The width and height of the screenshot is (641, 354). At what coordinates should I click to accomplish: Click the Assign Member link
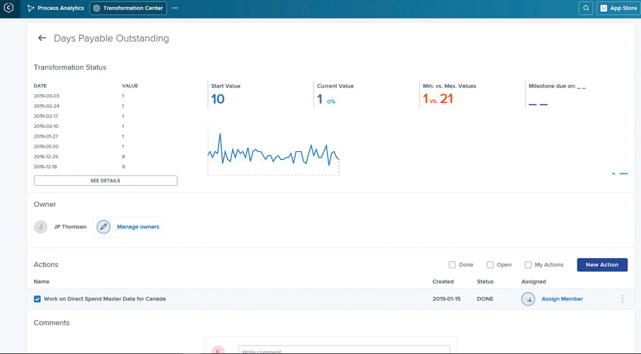(562, 299)
